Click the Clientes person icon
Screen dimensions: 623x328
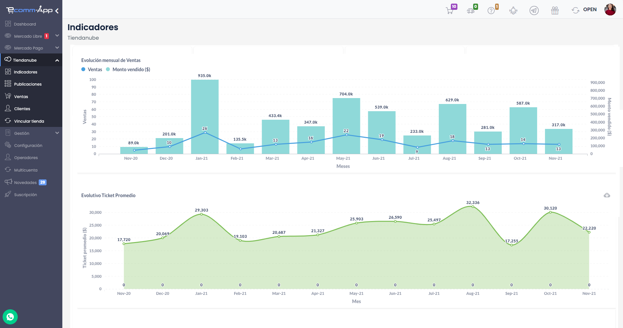8,108
